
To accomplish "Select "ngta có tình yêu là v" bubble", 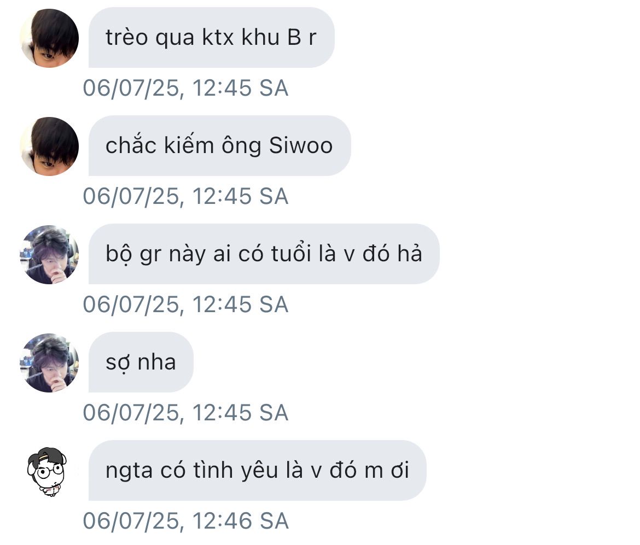I will click(258, 470).
